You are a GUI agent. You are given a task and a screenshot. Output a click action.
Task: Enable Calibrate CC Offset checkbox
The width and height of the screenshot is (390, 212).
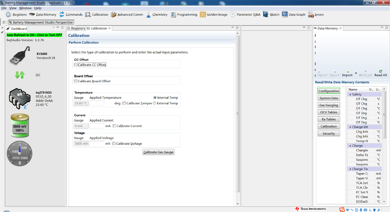(75, 65)
